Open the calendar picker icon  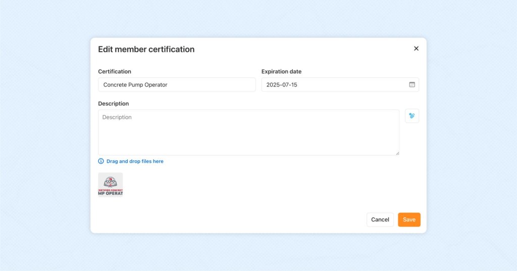point(412,84)
